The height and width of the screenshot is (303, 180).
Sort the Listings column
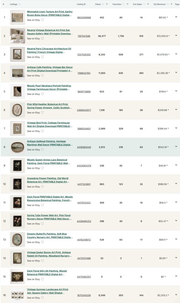(20, 4)
